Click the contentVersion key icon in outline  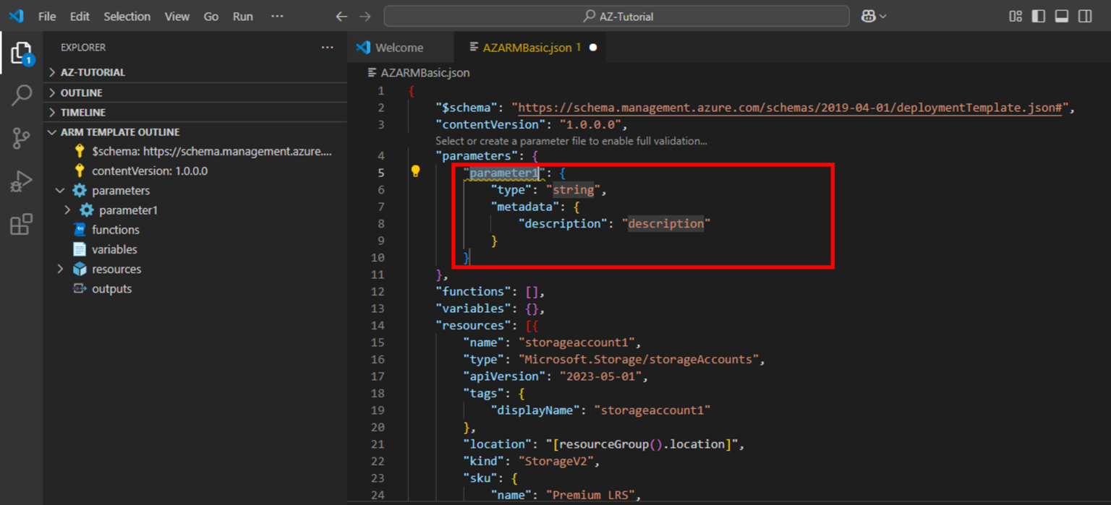pos(80,171)
